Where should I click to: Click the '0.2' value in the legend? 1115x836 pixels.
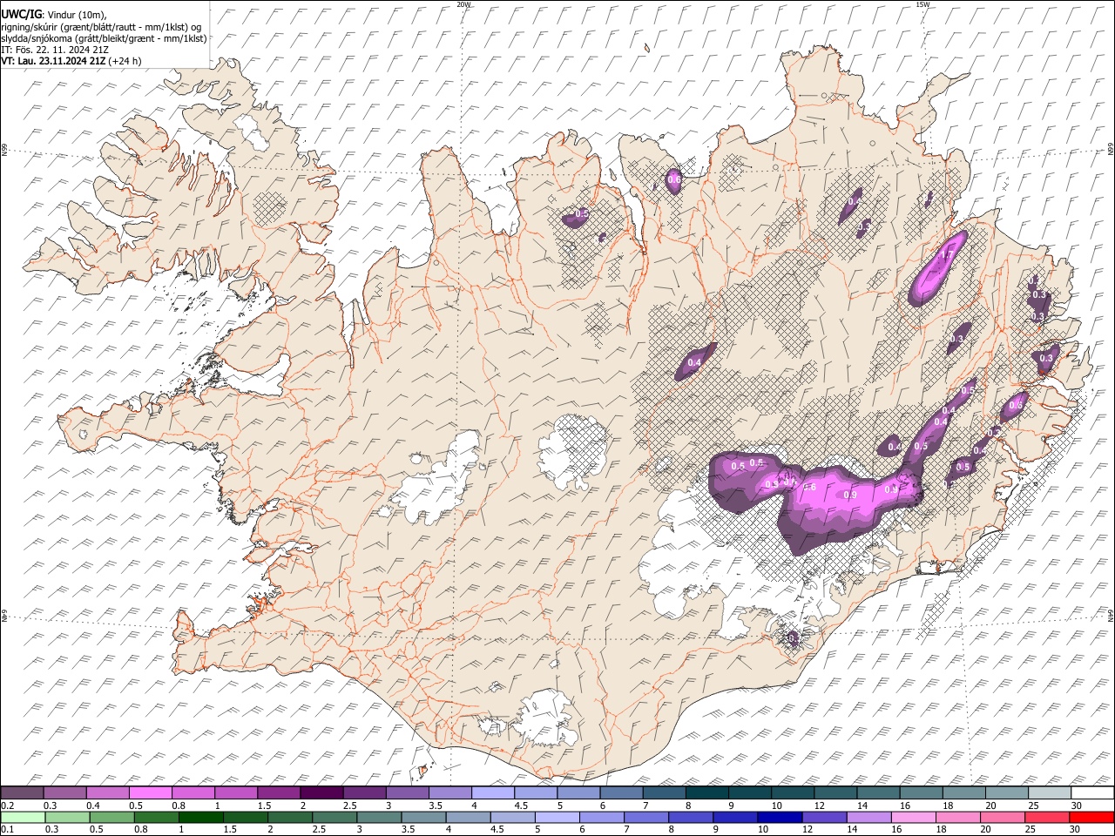[x=6, y=806]
